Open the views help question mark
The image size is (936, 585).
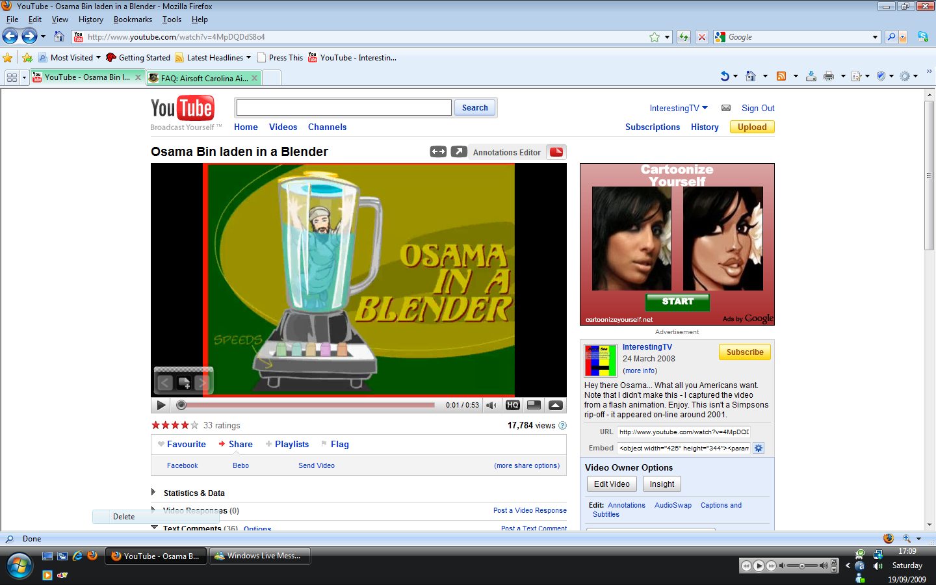pyautogui.click(x=562, y=426)
